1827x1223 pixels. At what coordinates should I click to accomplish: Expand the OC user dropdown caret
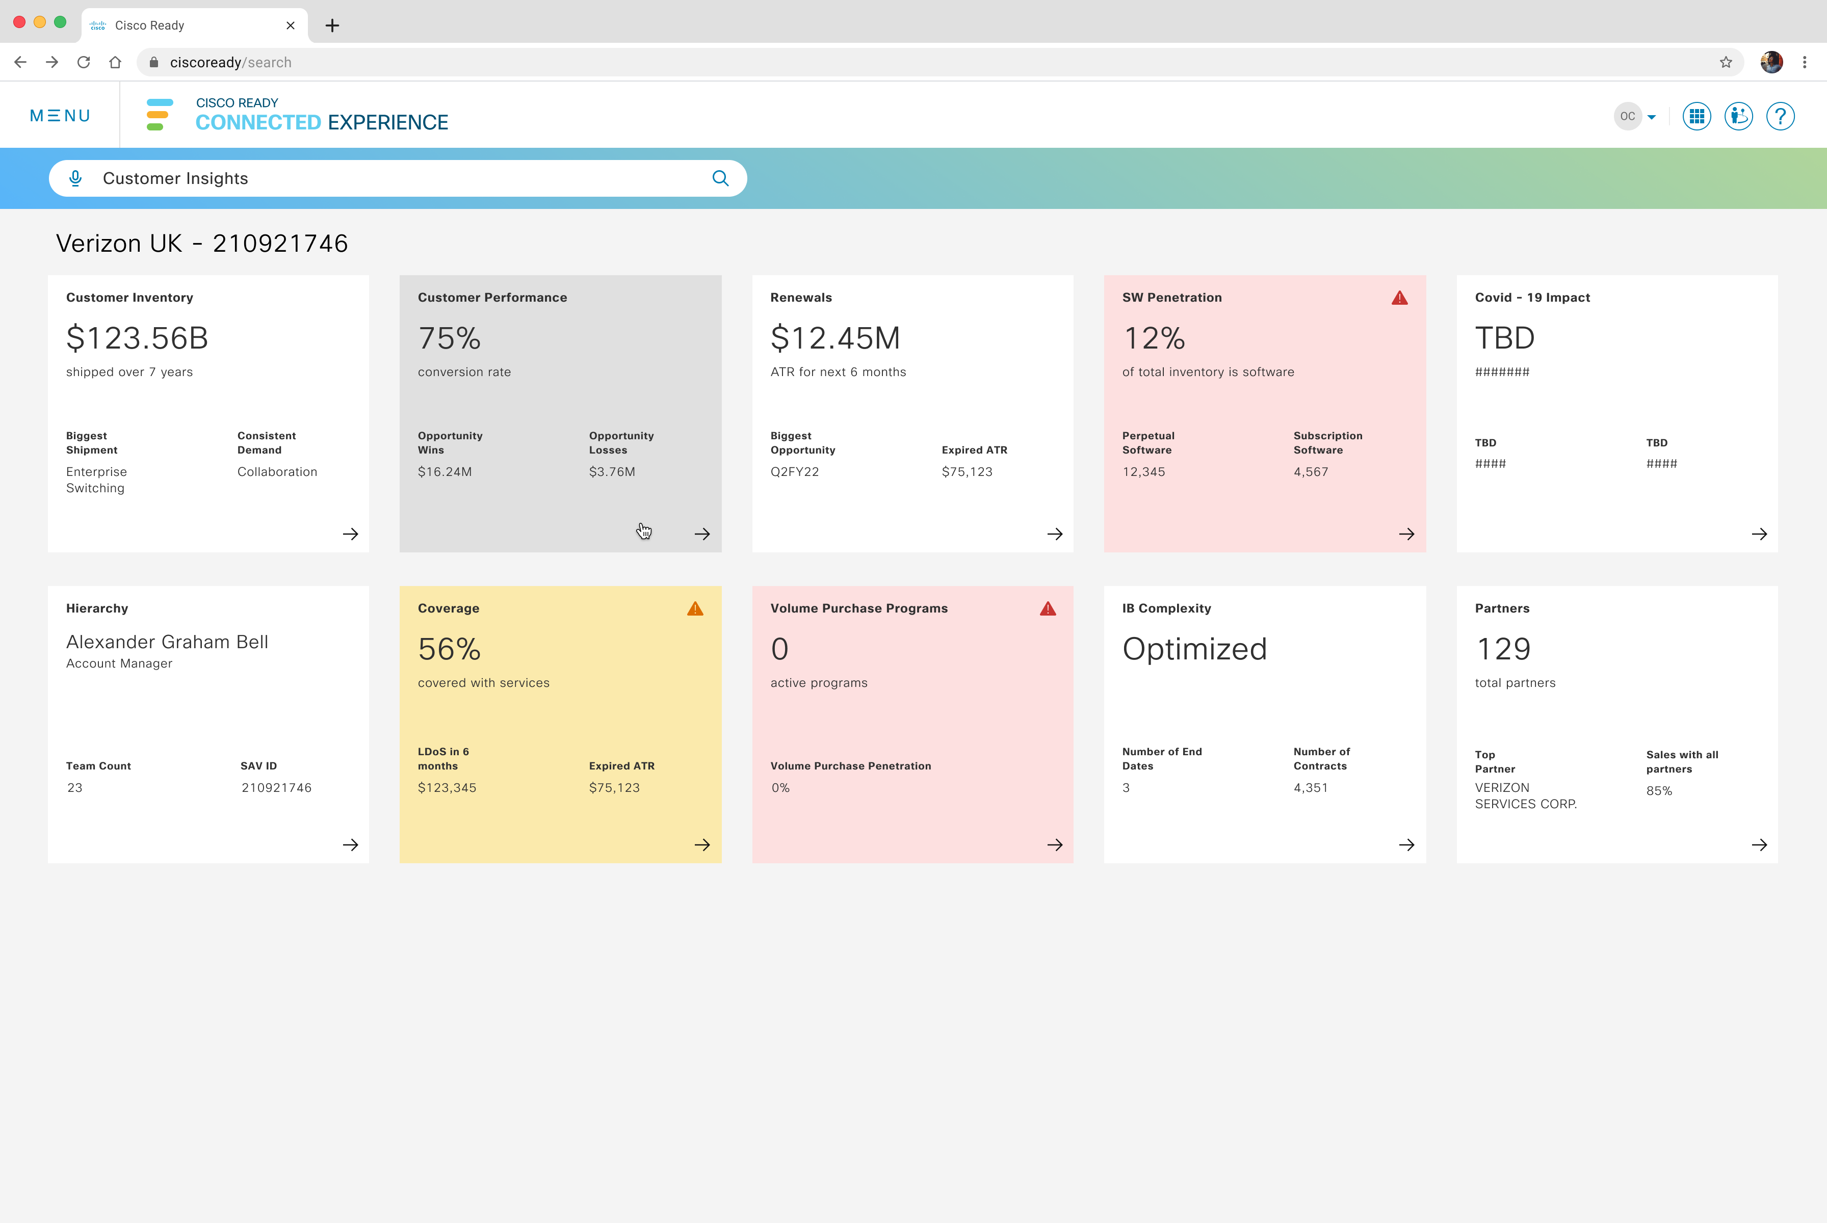tap(1652, 117)
